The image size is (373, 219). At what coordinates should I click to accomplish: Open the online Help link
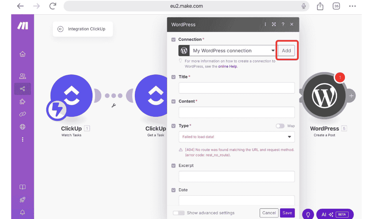228,66
